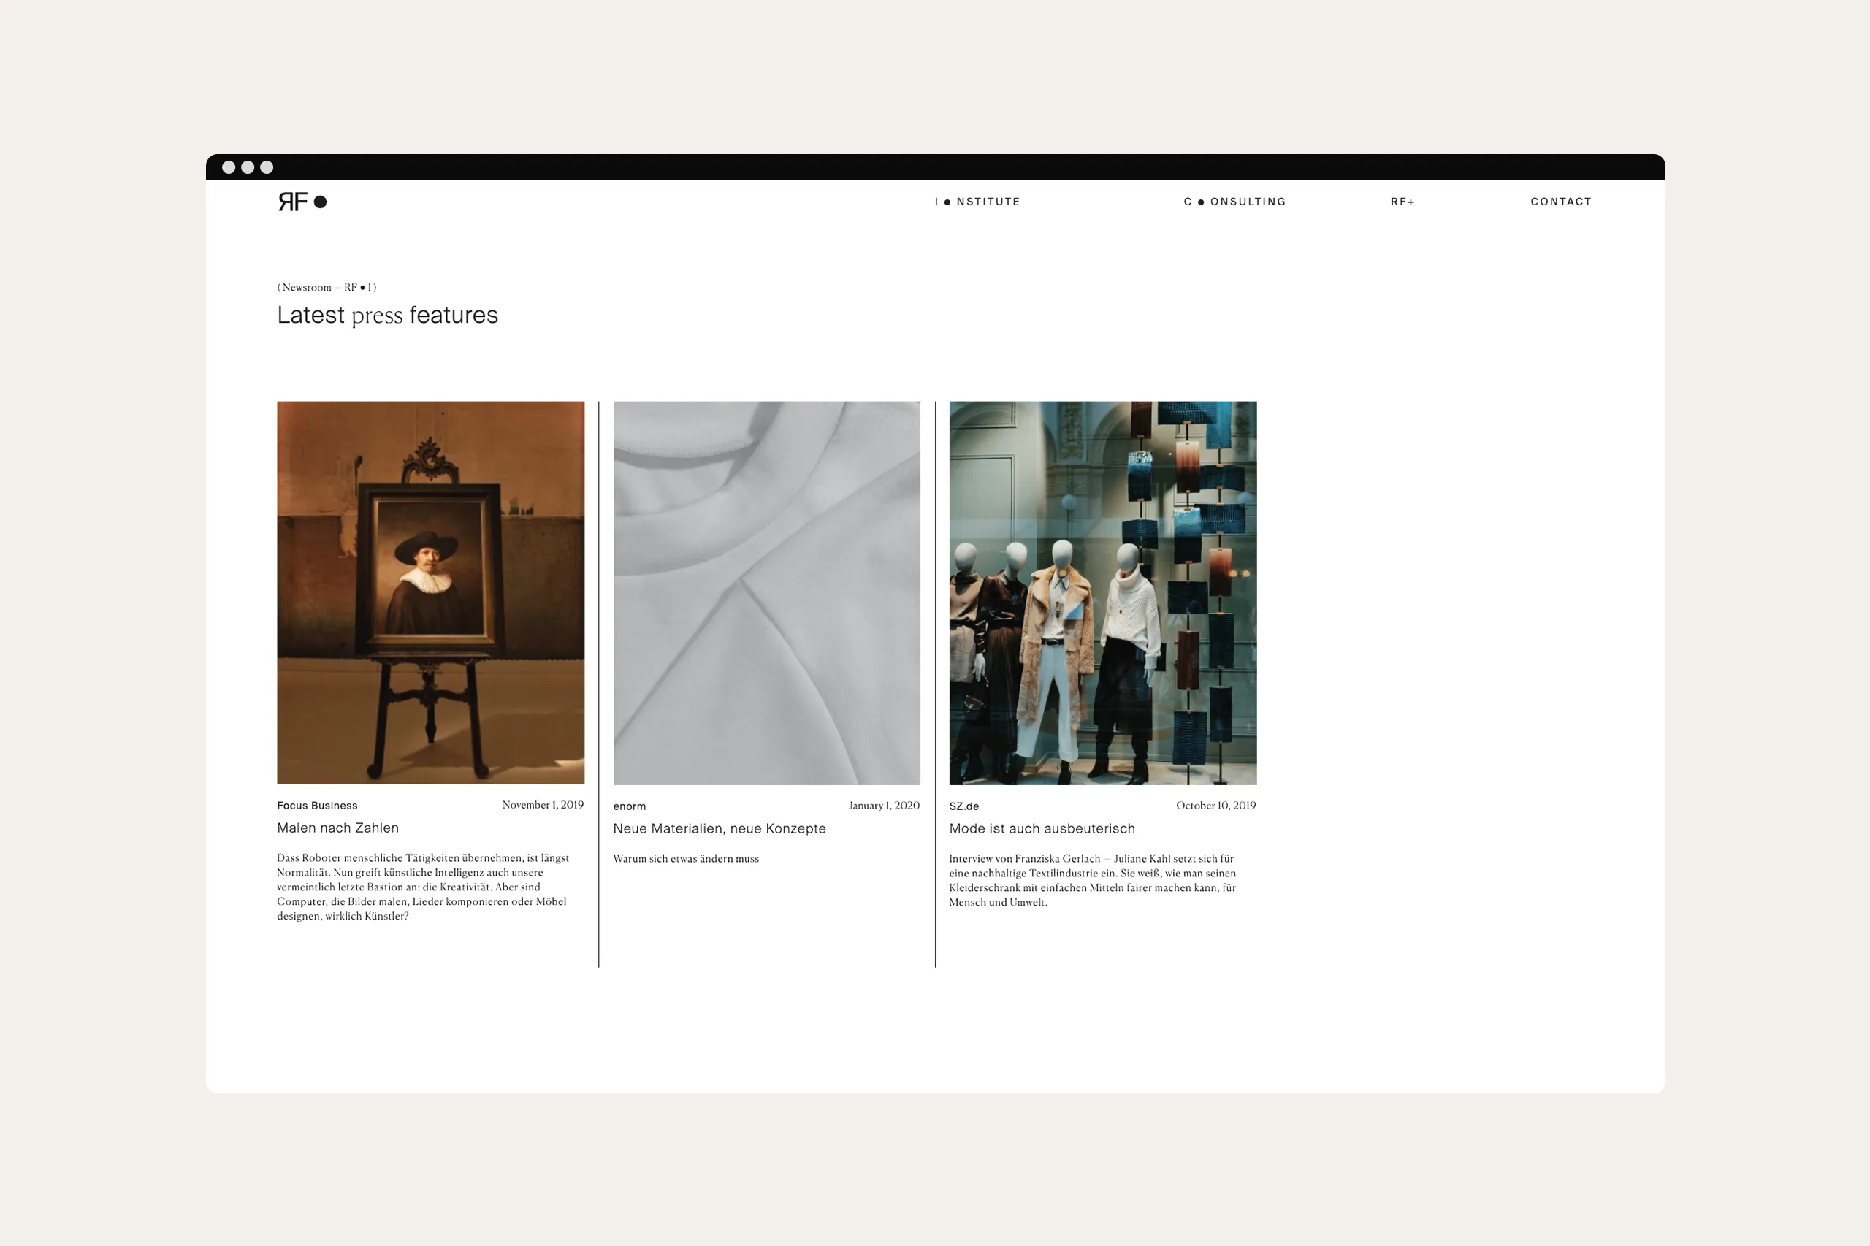Click the Newsroom breadcrumb link
The width and height of the screenshot is (1870, 1246).
click(x=308, y=287)
